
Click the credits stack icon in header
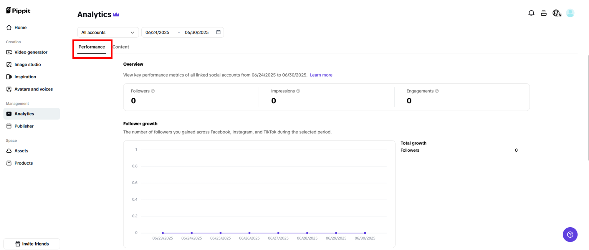(x=544, y=13)
